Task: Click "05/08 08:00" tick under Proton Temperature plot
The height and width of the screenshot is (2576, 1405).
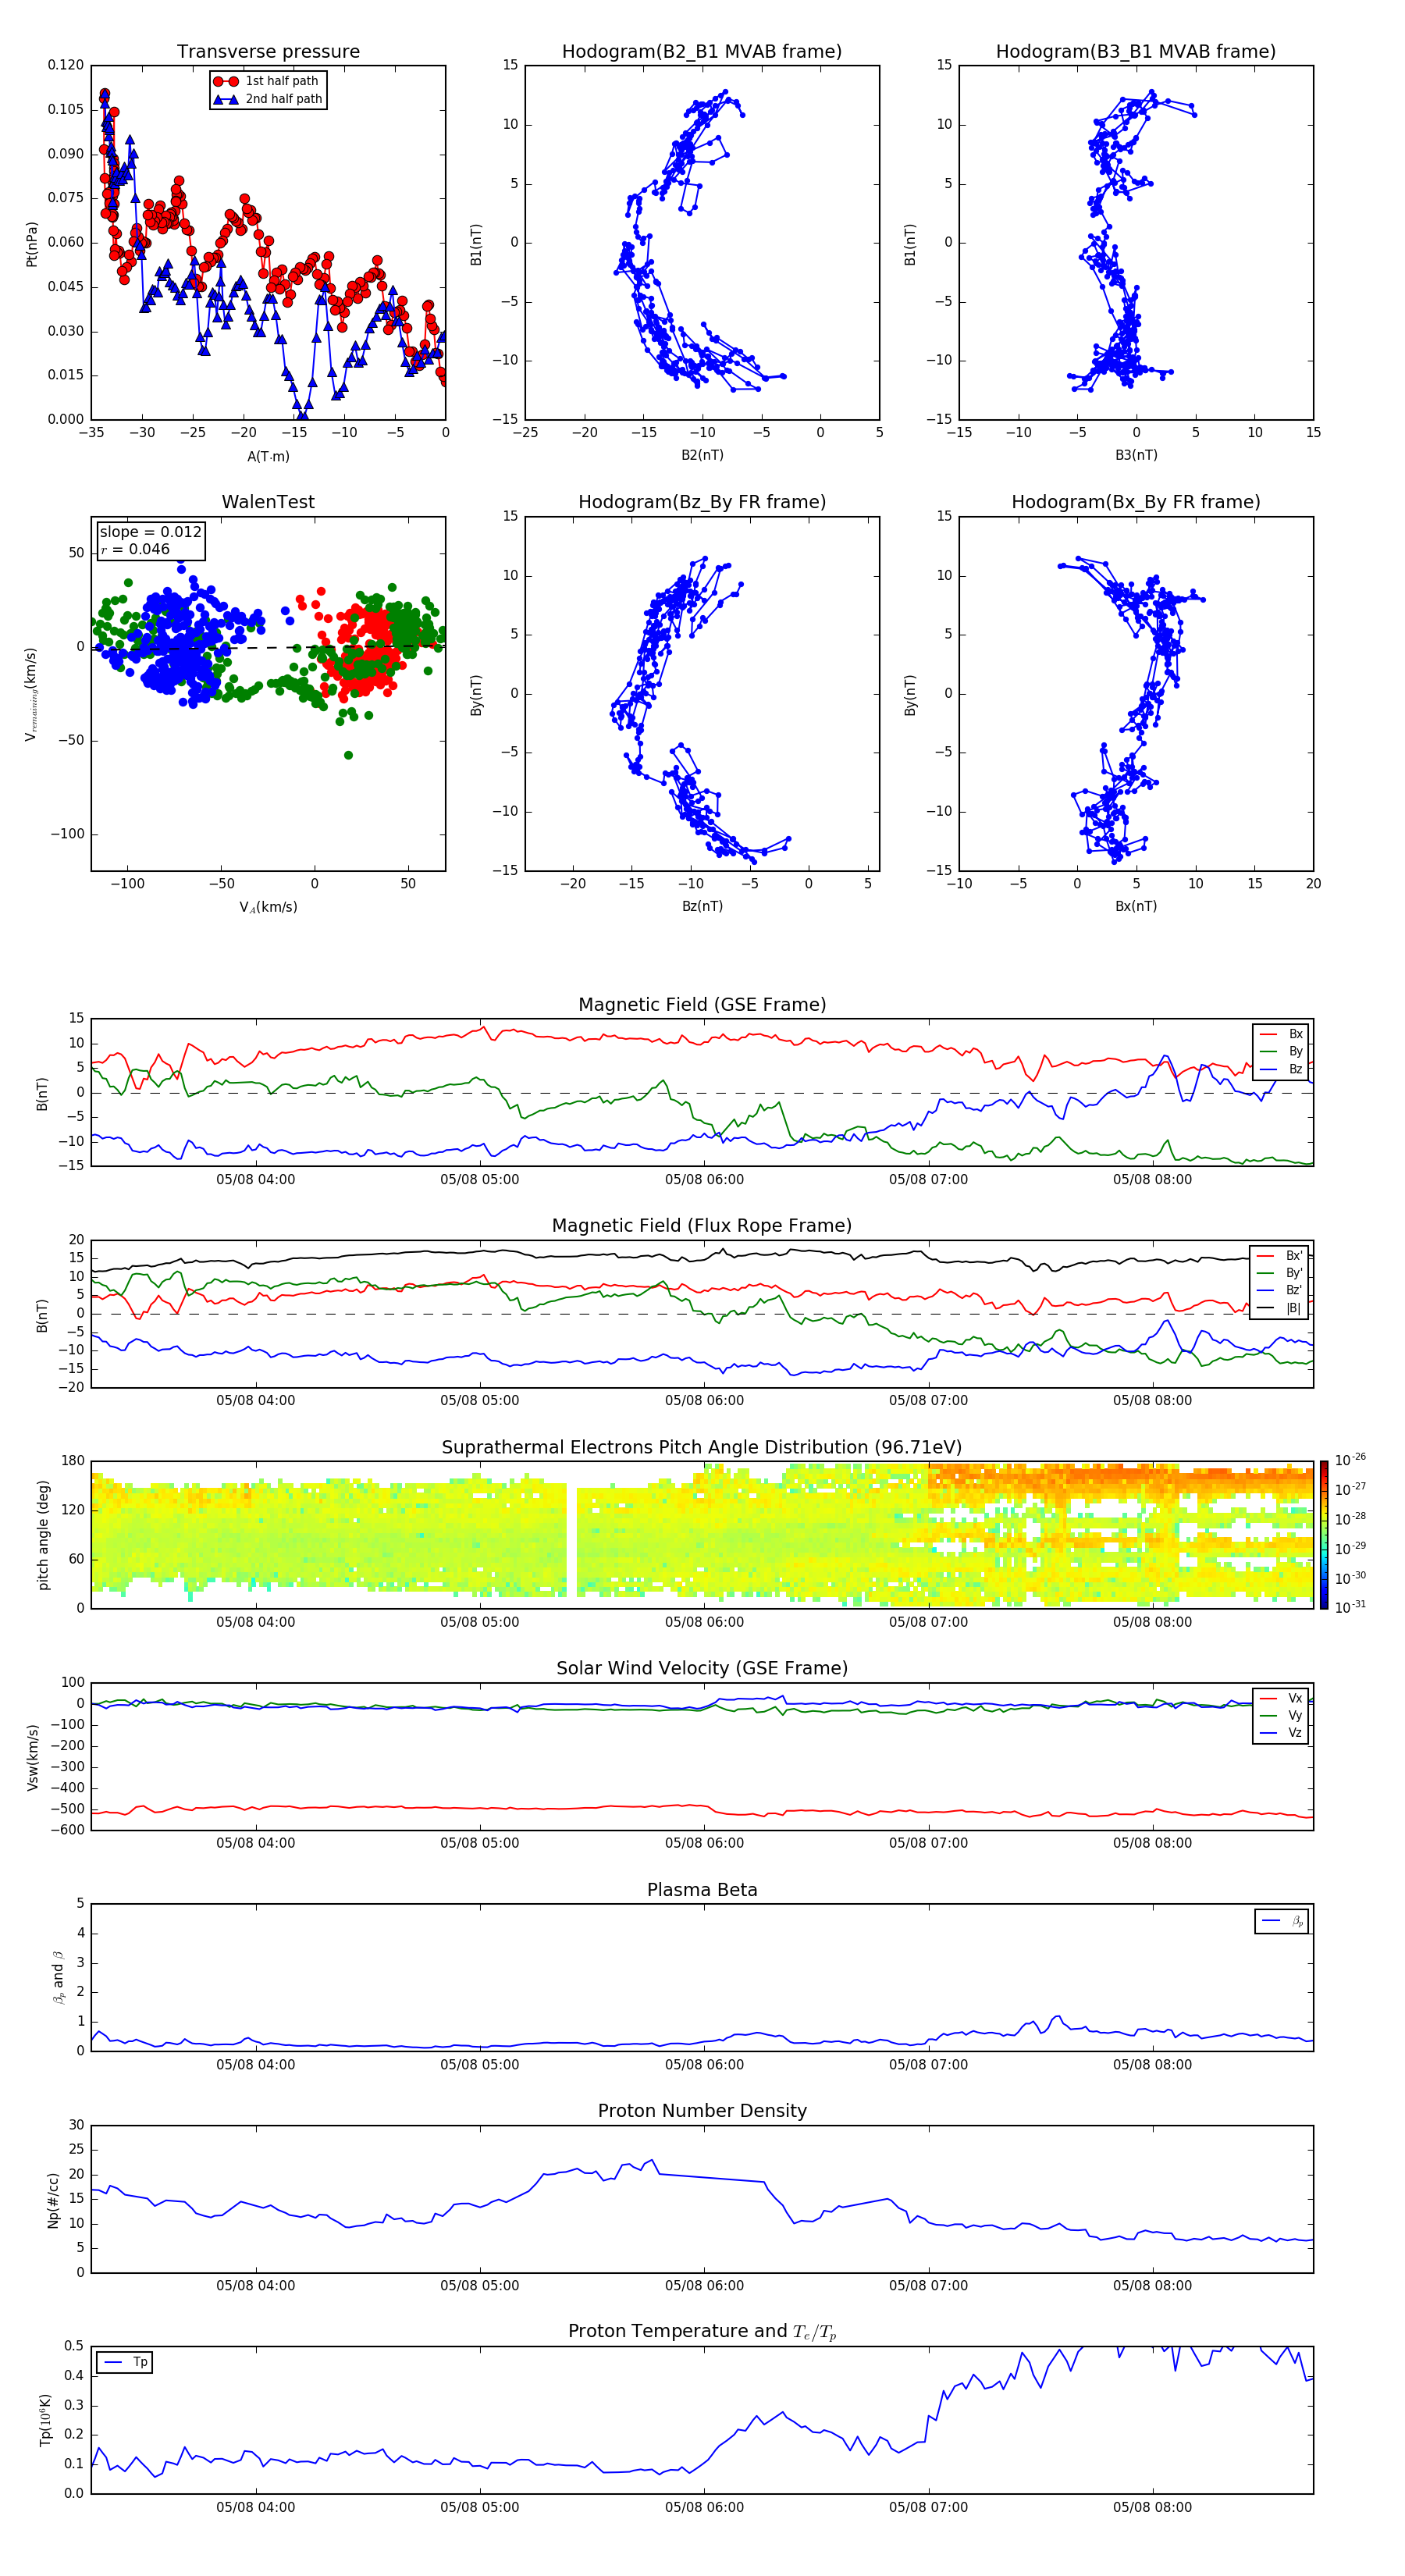Action: (1152, 2507)
